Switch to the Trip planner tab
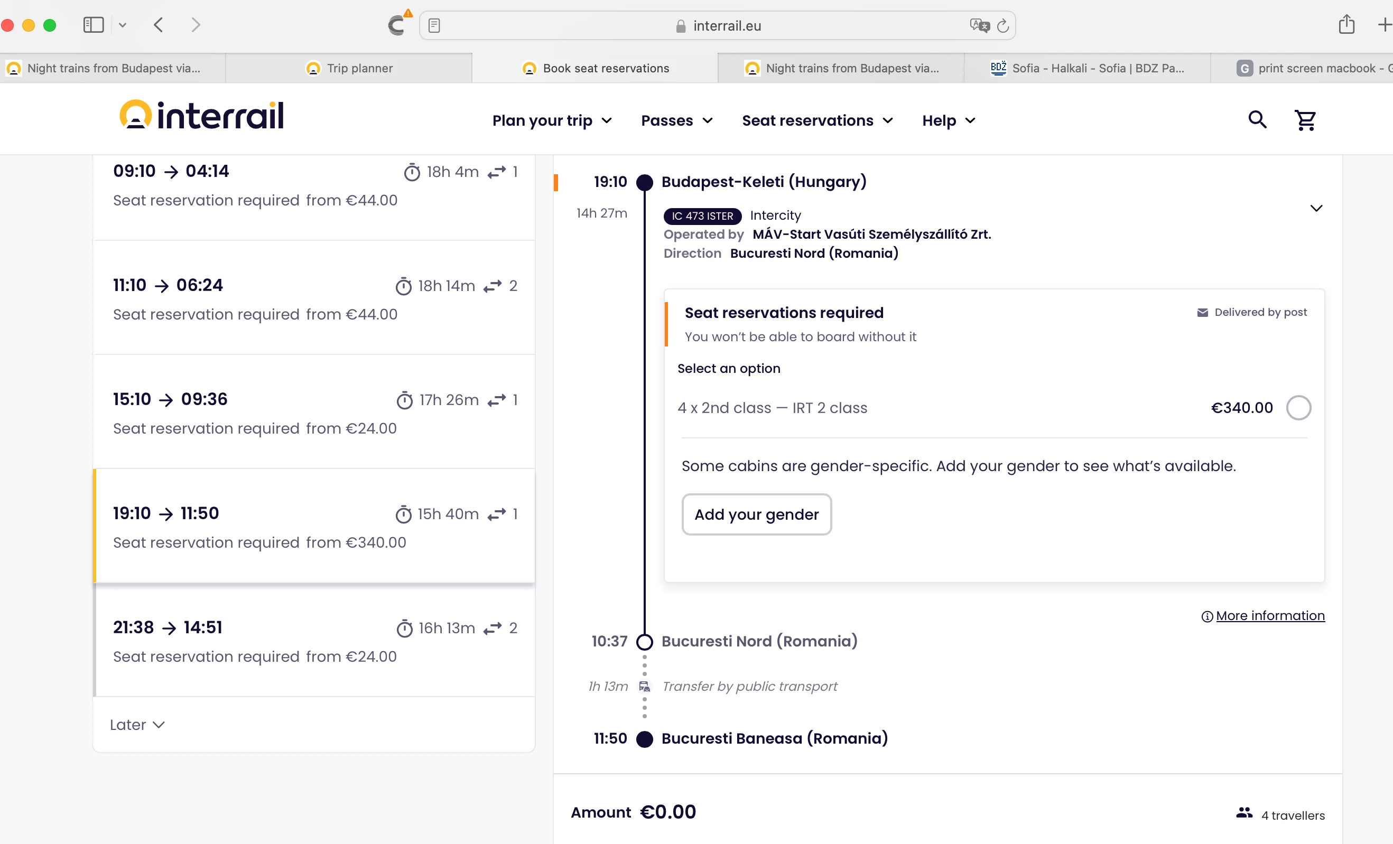This screenshot has height=844, width=1393. tap(349, 68)
